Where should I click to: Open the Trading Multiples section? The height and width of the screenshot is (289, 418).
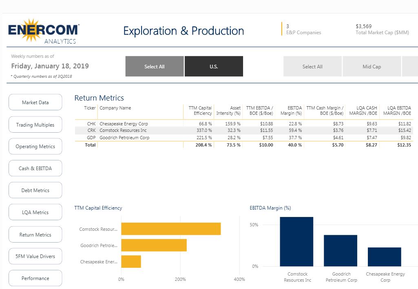click(35, 125)
